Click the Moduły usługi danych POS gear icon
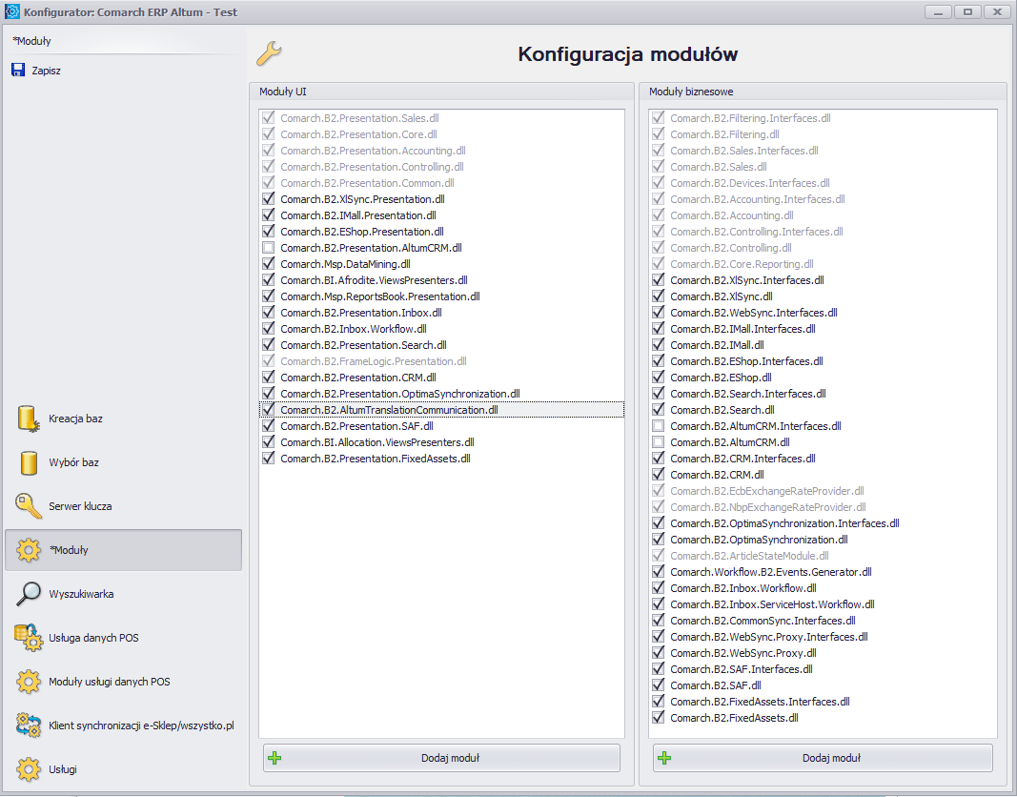 coord(29,682)
